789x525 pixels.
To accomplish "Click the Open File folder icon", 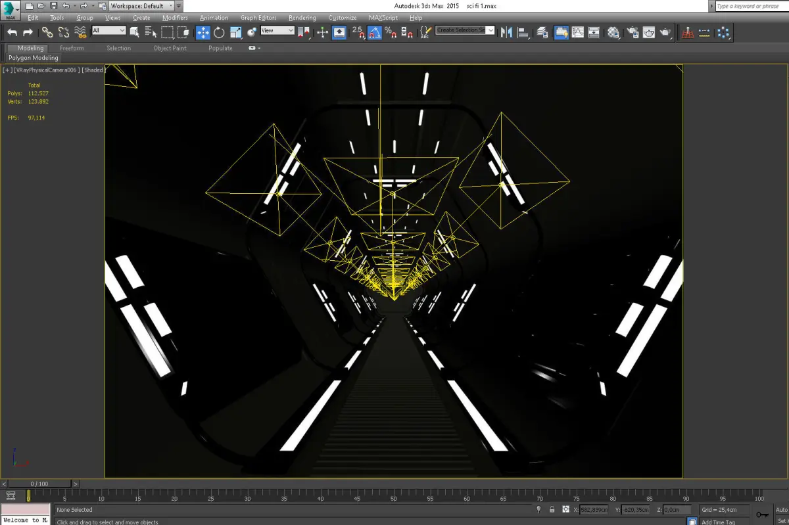I will pyautogui.click(x=41, y=6).
